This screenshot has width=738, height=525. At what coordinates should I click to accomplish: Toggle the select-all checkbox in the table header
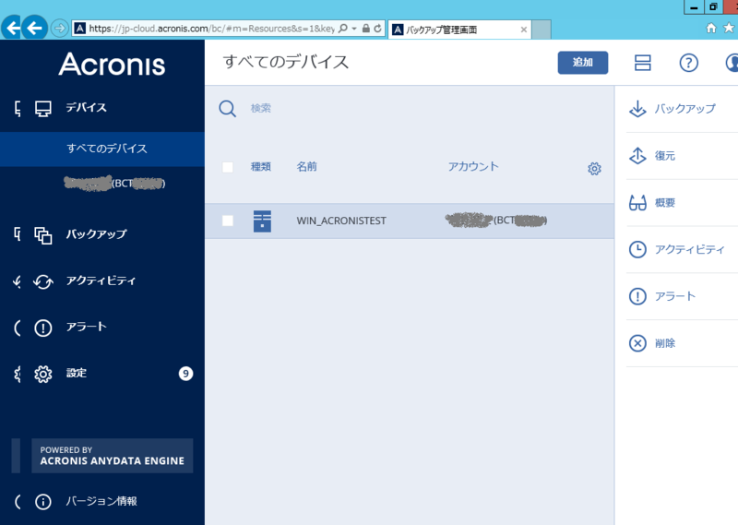(x=227, y=167)
